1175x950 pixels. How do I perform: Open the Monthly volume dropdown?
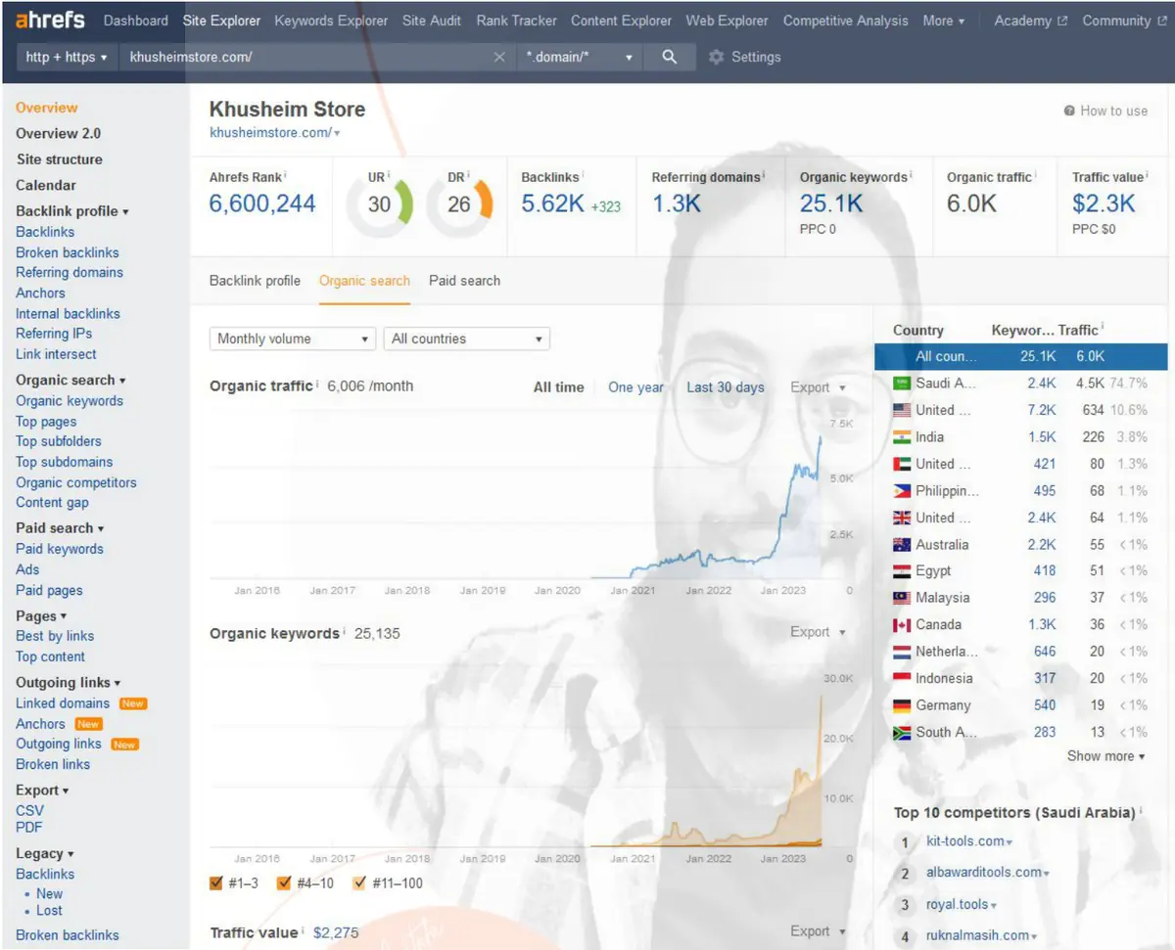pos(293,339)
